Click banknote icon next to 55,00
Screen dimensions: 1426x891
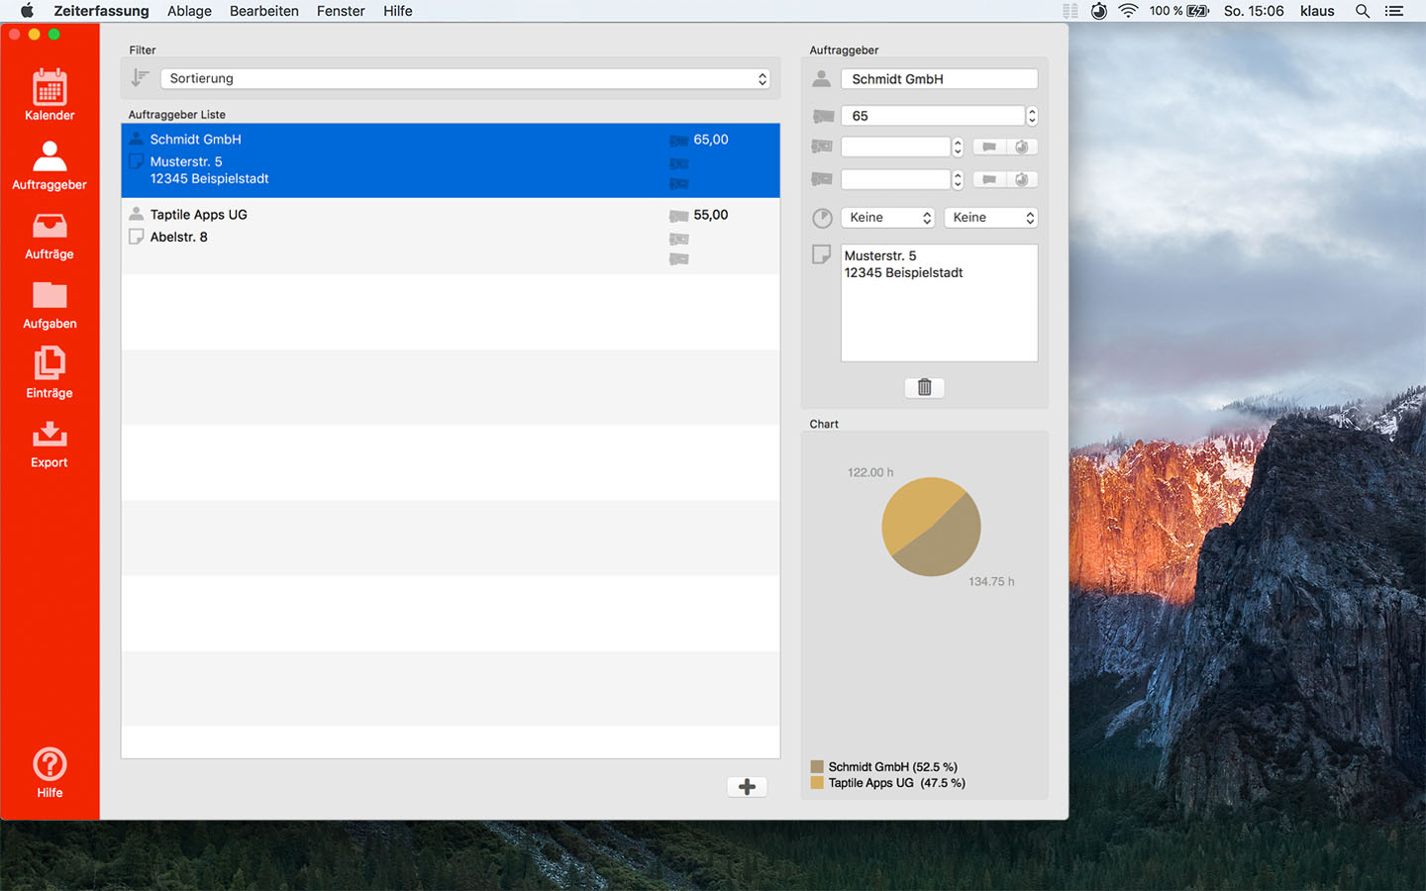(x=678, y=216)
